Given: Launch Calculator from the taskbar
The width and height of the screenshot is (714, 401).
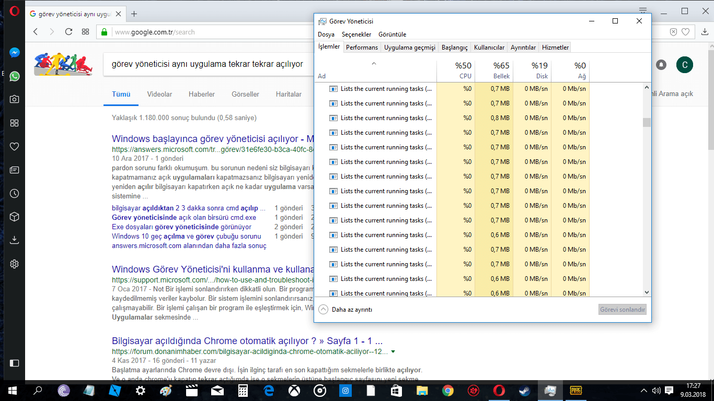Looking at the screenshot, I should click(x=243, y=391).
